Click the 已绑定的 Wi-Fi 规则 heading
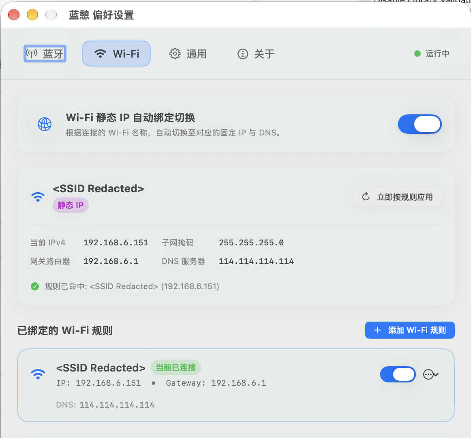Viewport: 471px width, 438px height. click(x=65, y=331)
